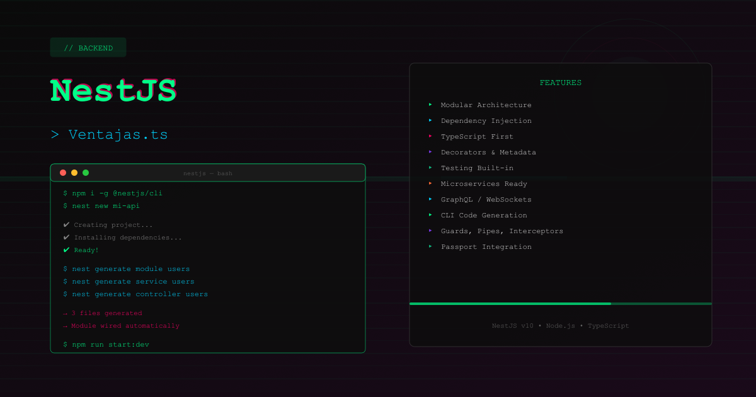Click the green progress bar in features panel

(510, 304)
